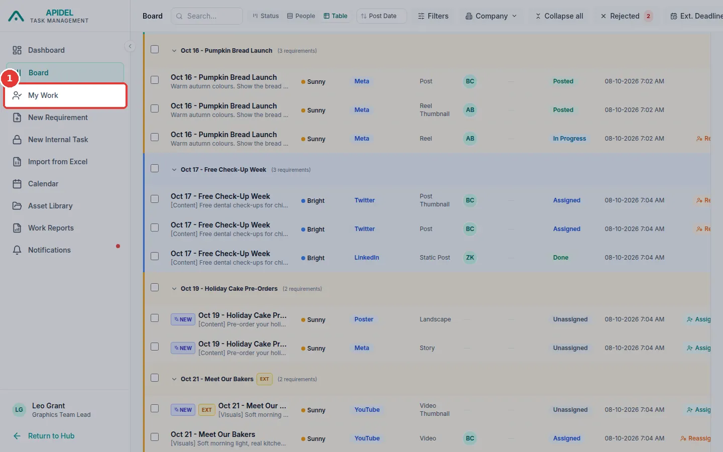Viewport: 723px width, 452px height.
Task: Select the Oct 16 Pumpkin Bread Launch group checkbox
Action: 155,50
